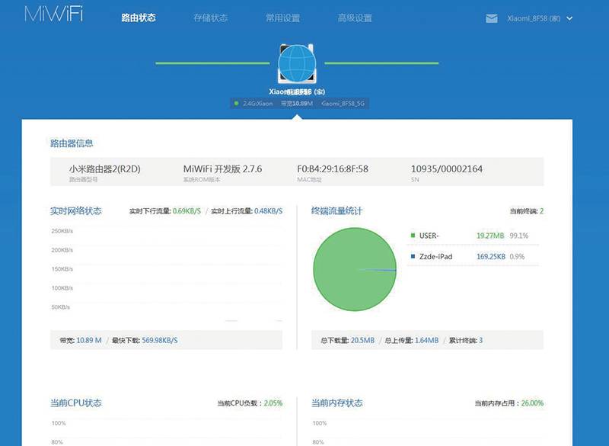Viewport: 609px width, 446px height.
Task: Open the mail envelope notifications icon
Action: [x=491, y=18]
